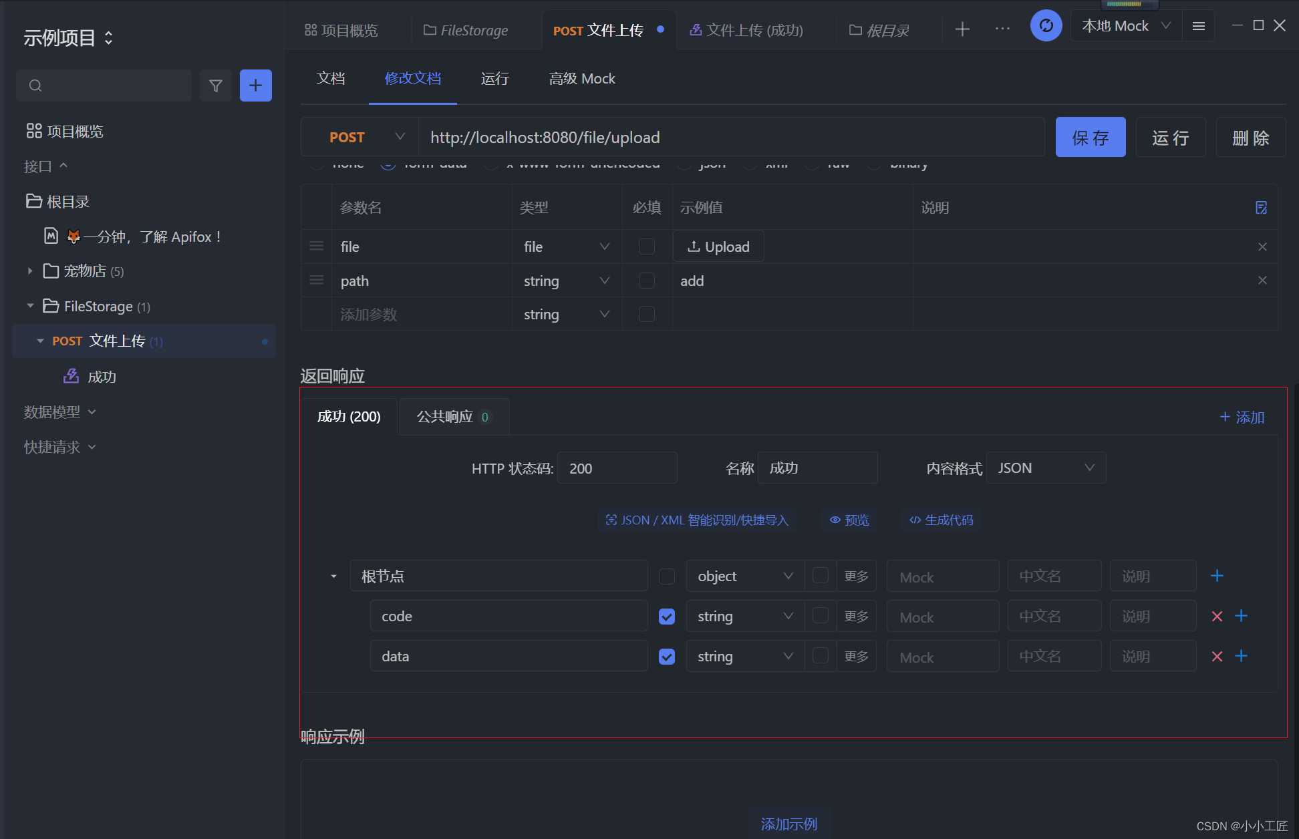
Task: Open the filter funnel icon
Action: (216, 86)
